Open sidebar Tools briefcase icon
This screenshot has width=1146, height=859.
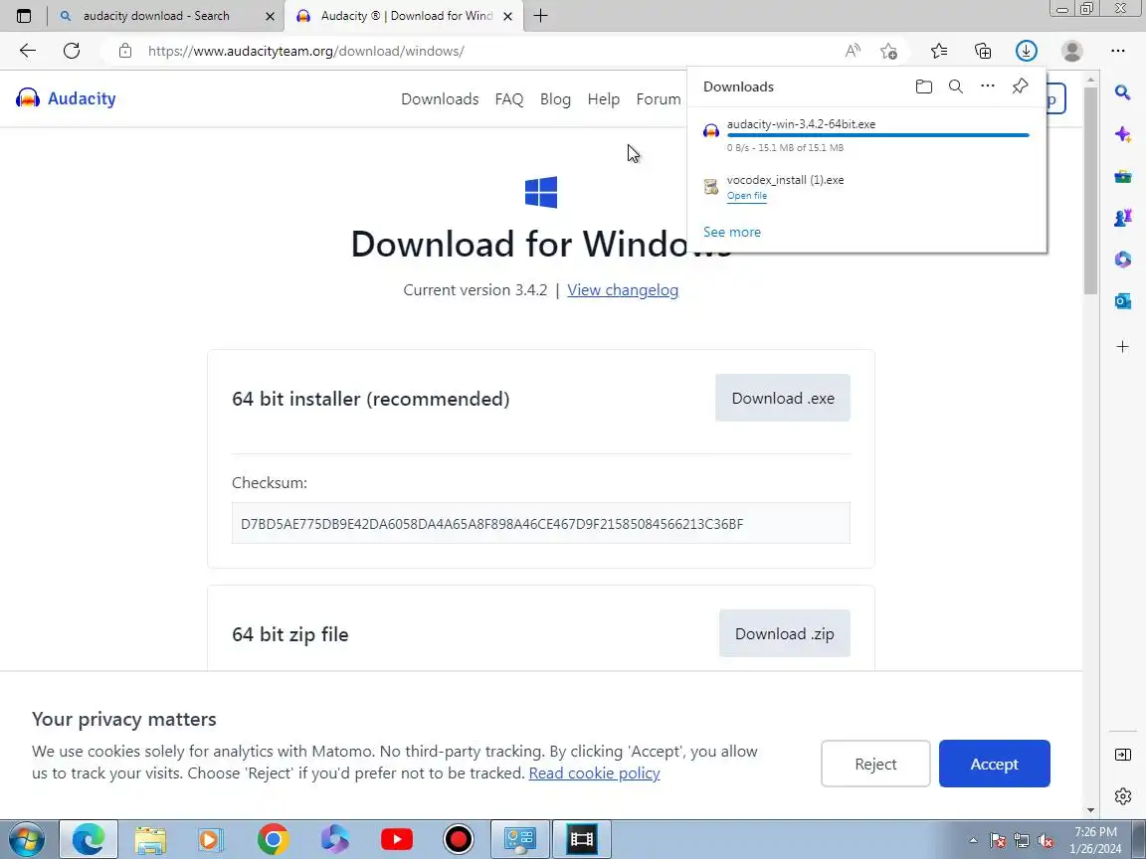click(1122, 176)
